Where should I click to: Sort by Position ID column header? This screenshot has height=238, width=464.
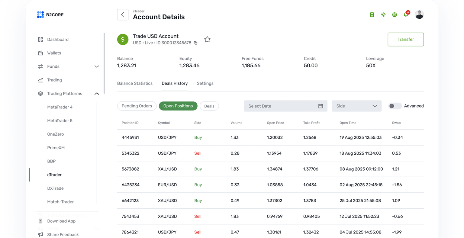coord(130,123)
